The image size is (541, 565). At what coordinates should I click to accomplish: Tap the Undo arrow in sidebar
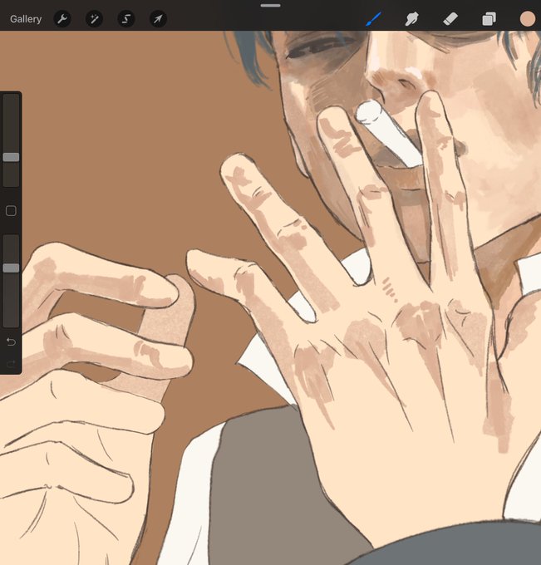coord(11,341)
